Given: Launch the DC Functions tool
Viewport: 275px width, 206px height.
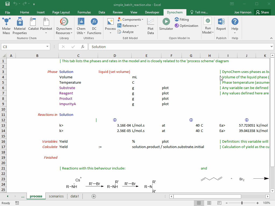Looking at the screenshot, I should click(x=94, y=25).
